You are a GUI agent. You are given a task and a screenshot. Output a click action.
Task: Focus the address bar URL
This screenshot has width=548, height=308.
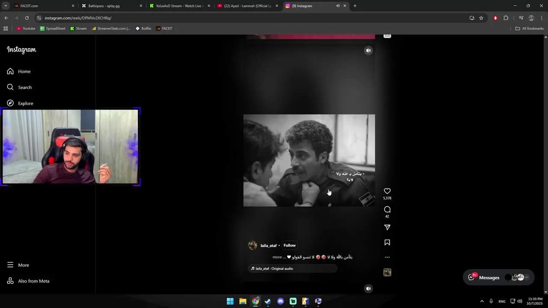tap(78, 18)
